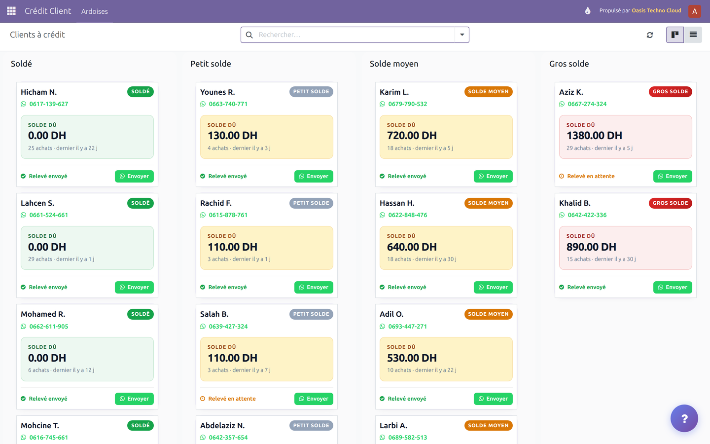Select the Solde moyen column header
The width and height of the screenshot is (710, 444).
pyautogui.click(x=394, y=64)
